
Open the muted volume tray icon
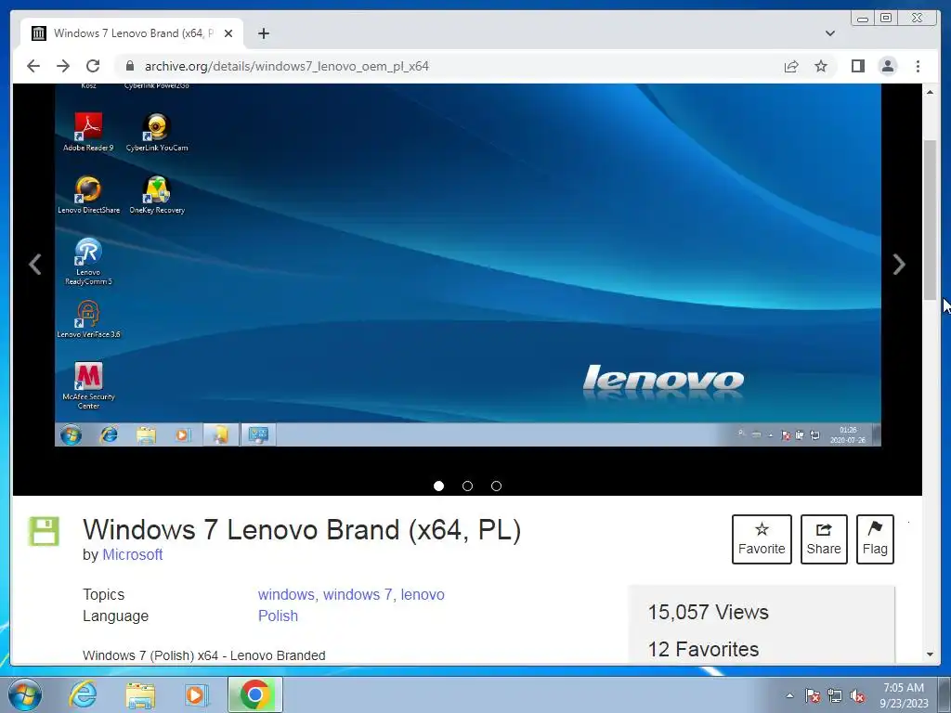tap(857, 695)
